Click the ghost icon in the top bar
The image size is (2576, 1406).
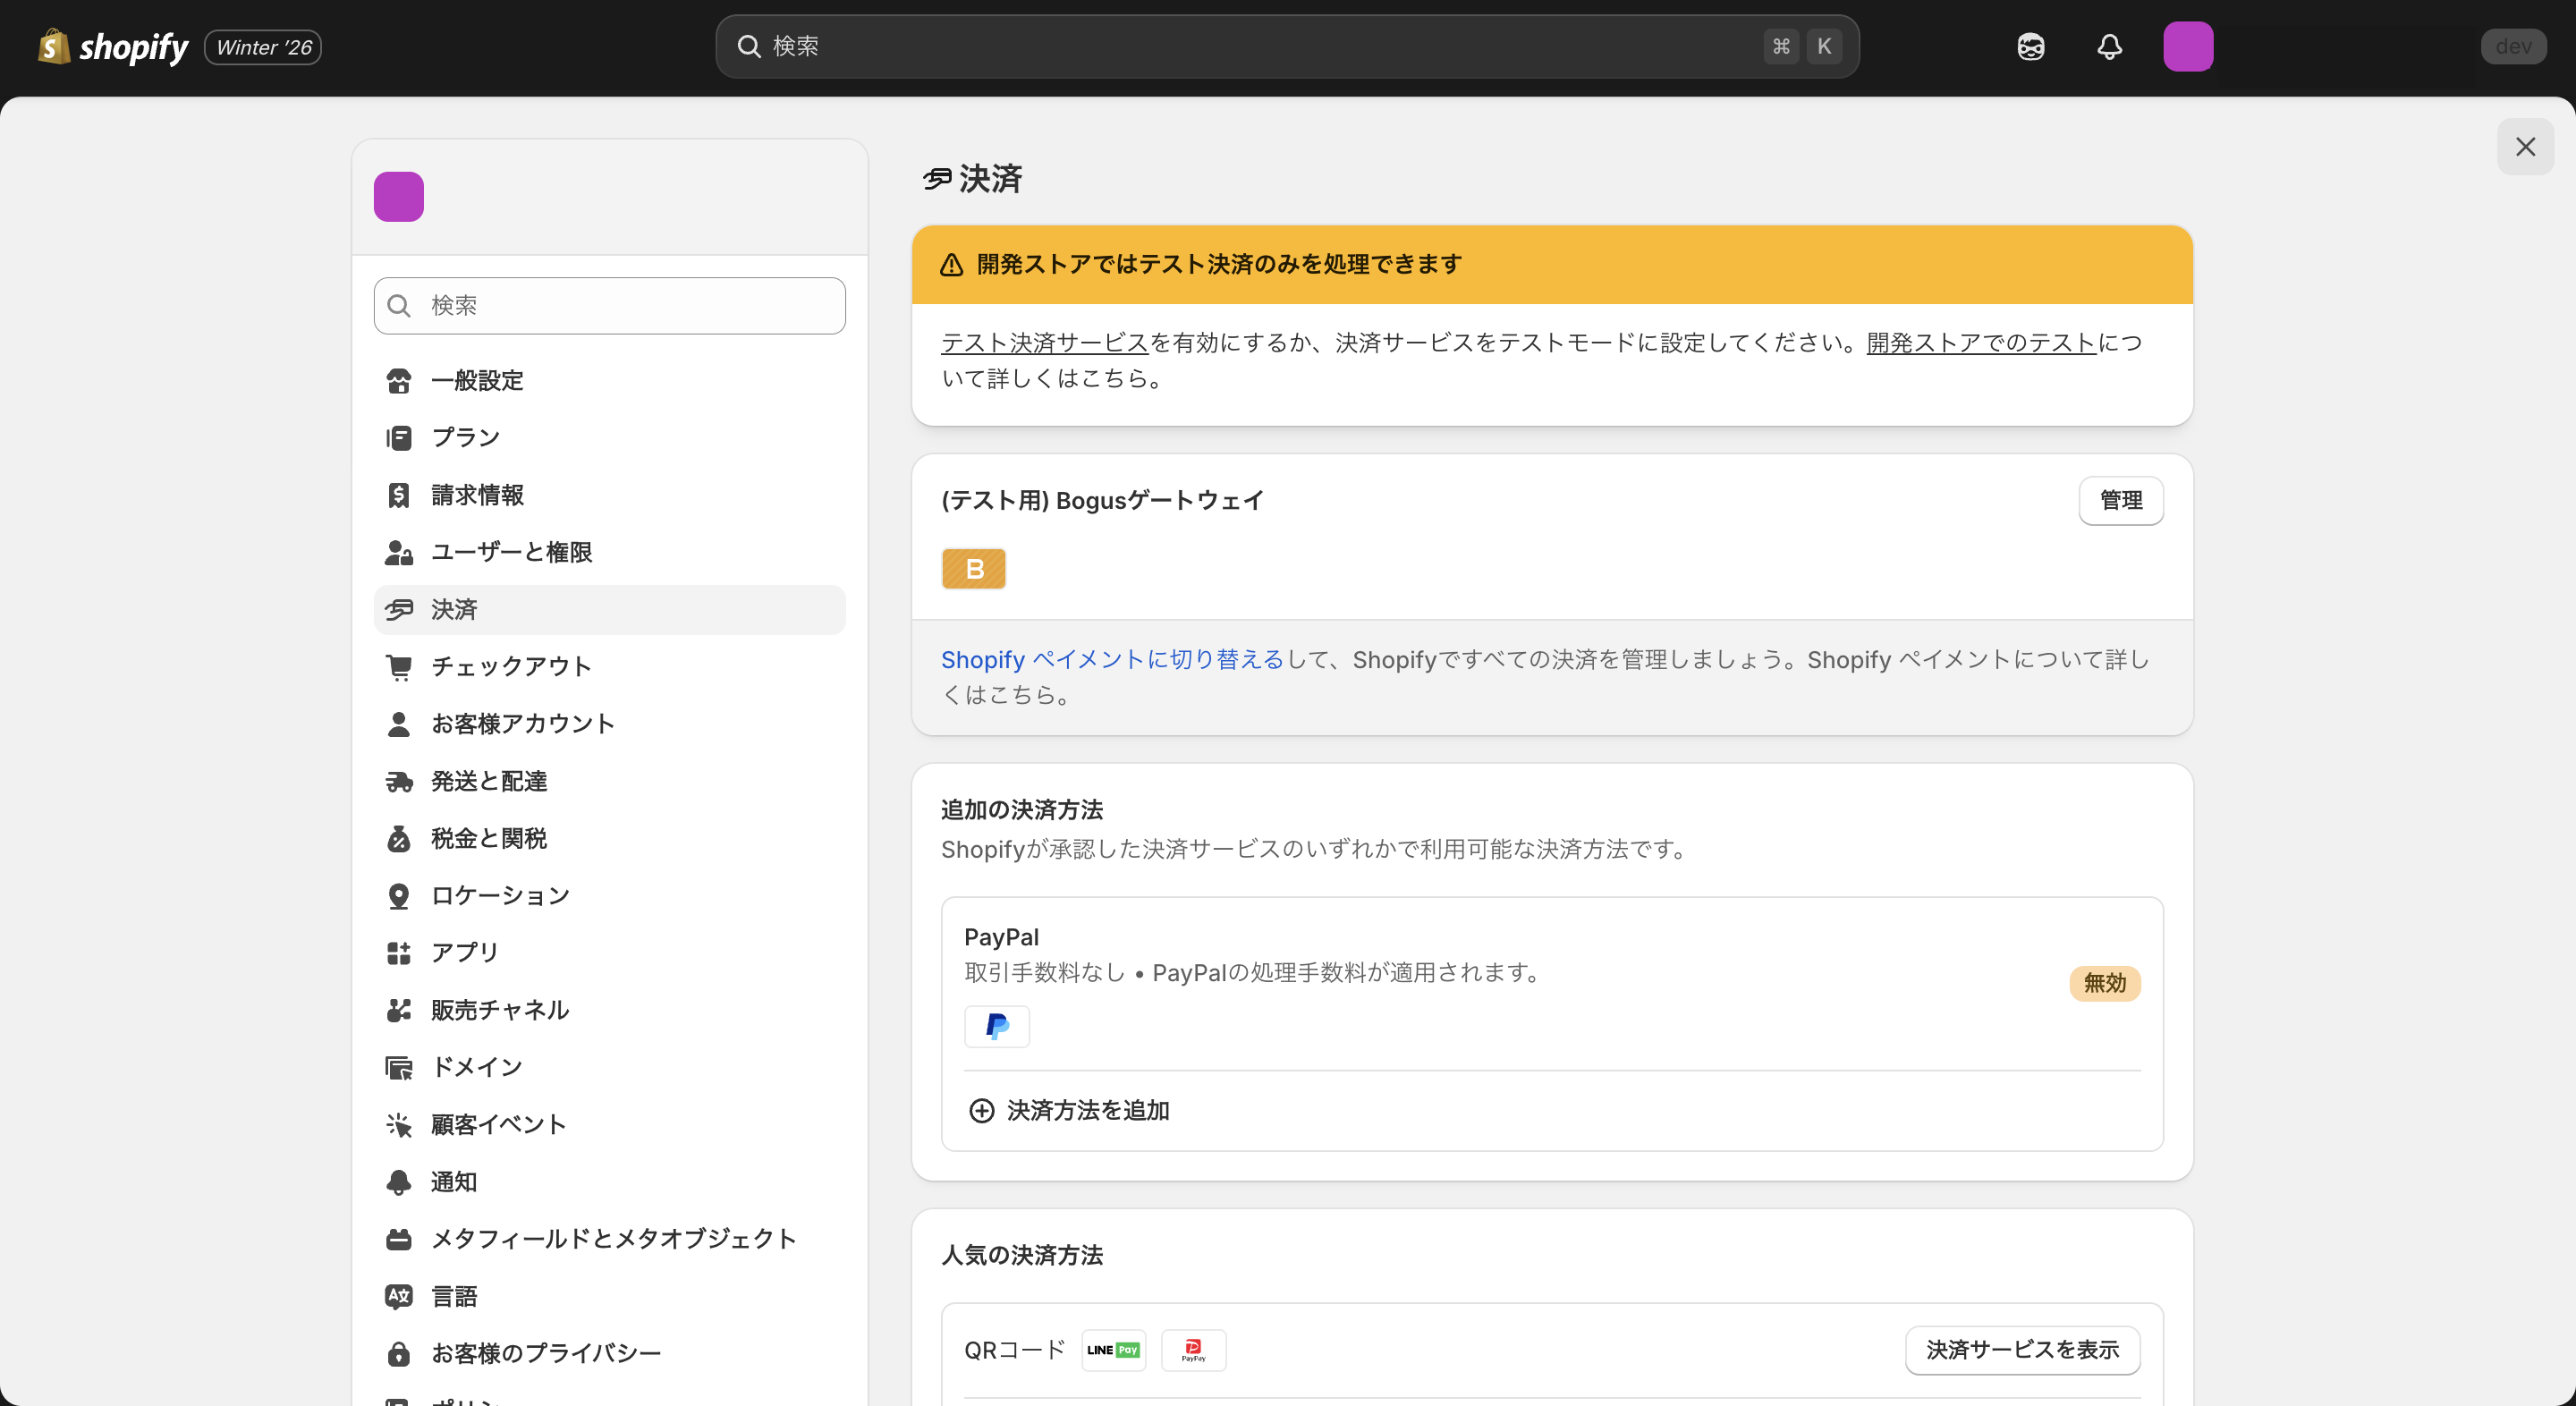click(x=2030, y=46)
